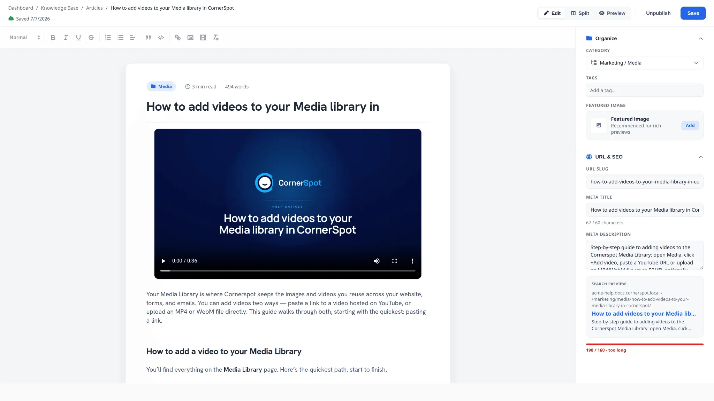
Task: Add a featured image
Action: click(690, 126)
